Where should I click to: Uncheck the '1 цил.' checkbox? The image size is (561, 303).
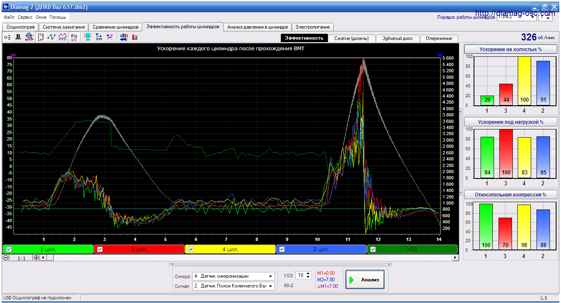coord(9,249)
